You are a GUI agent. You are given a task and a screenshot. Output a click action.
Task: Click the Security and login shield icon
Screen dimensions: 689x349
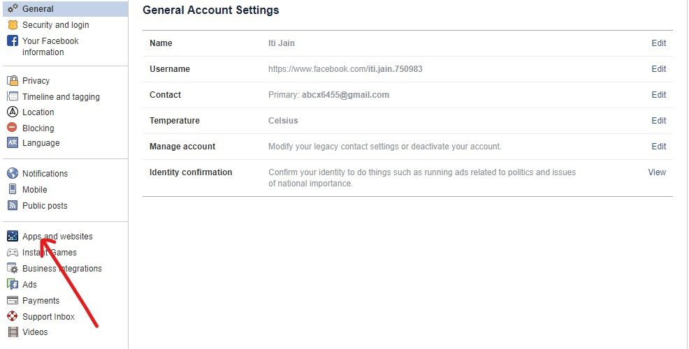click(x=13, y=24)
